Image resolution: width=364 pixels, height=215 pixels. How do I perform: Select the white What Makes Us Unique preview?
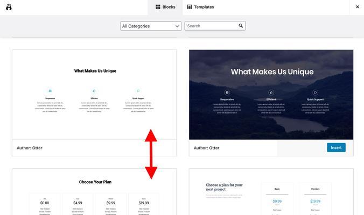coord(94,95)
